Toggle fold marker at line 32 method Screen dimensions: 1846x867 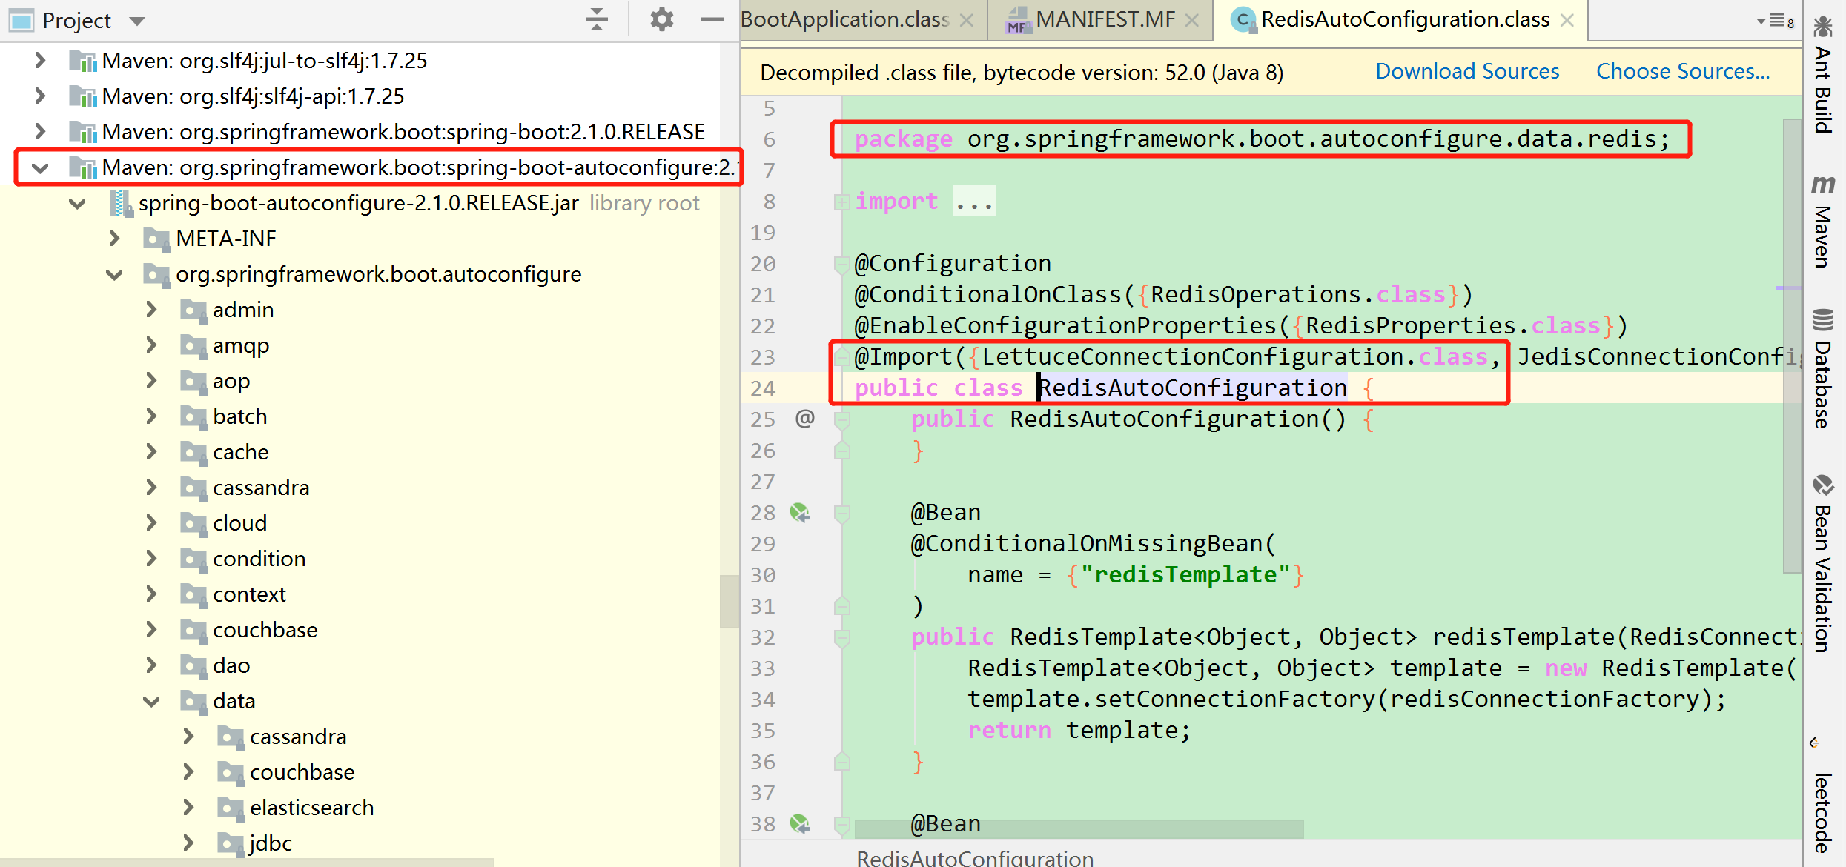(841, 637)
